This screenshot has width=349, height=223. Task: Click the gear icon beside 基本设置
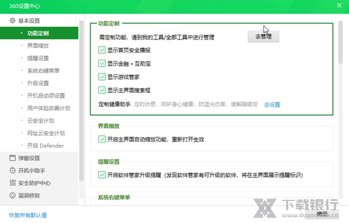[12, 21]
